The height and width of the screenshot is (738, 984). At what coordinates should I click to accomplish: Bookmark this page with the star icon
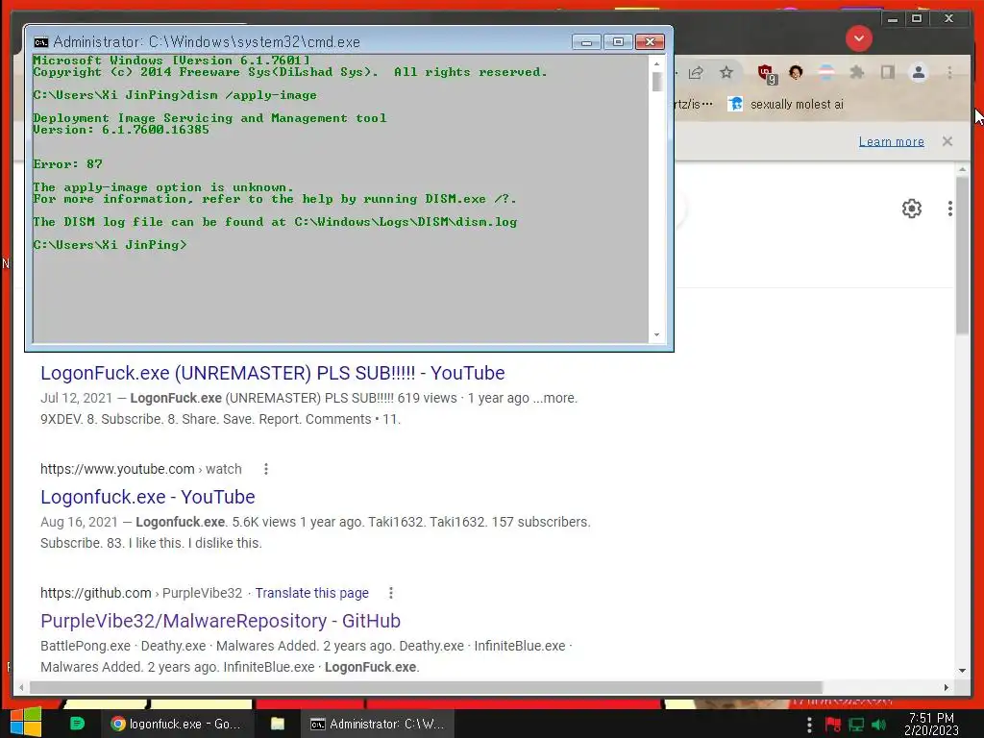[726, 73]
